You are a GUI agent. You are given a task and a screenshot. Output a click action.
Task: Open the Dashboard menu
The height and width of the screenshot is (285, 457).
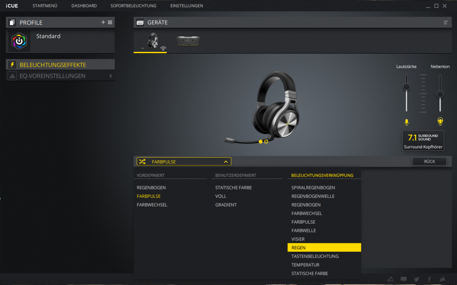click(x=84, y=6)
